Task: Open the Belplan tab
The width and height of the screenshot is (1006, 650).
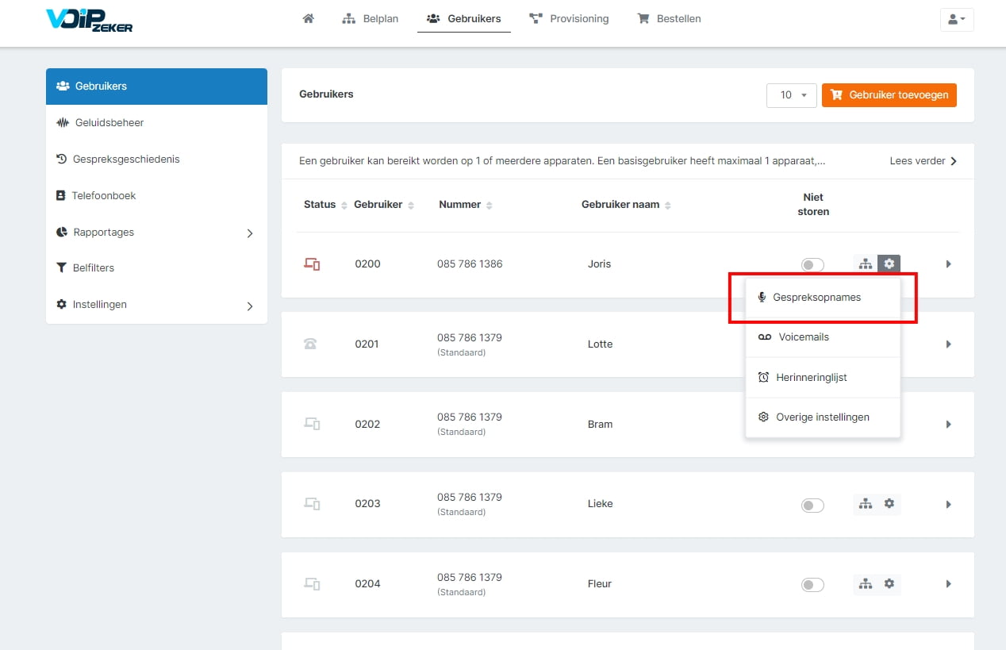Action: click(371, 18)
